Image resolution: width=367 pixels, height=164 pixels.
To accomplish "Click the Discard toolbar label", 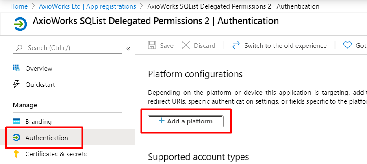I will tap(204, 46).
